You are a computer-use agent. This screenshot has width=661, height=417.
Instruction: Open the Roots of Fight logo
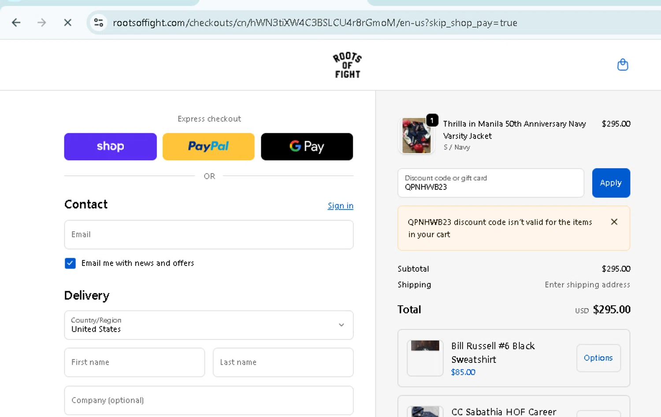(347, 65)
